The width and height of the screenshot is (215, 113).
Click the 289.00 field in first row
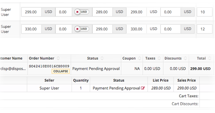click(103, 12)
